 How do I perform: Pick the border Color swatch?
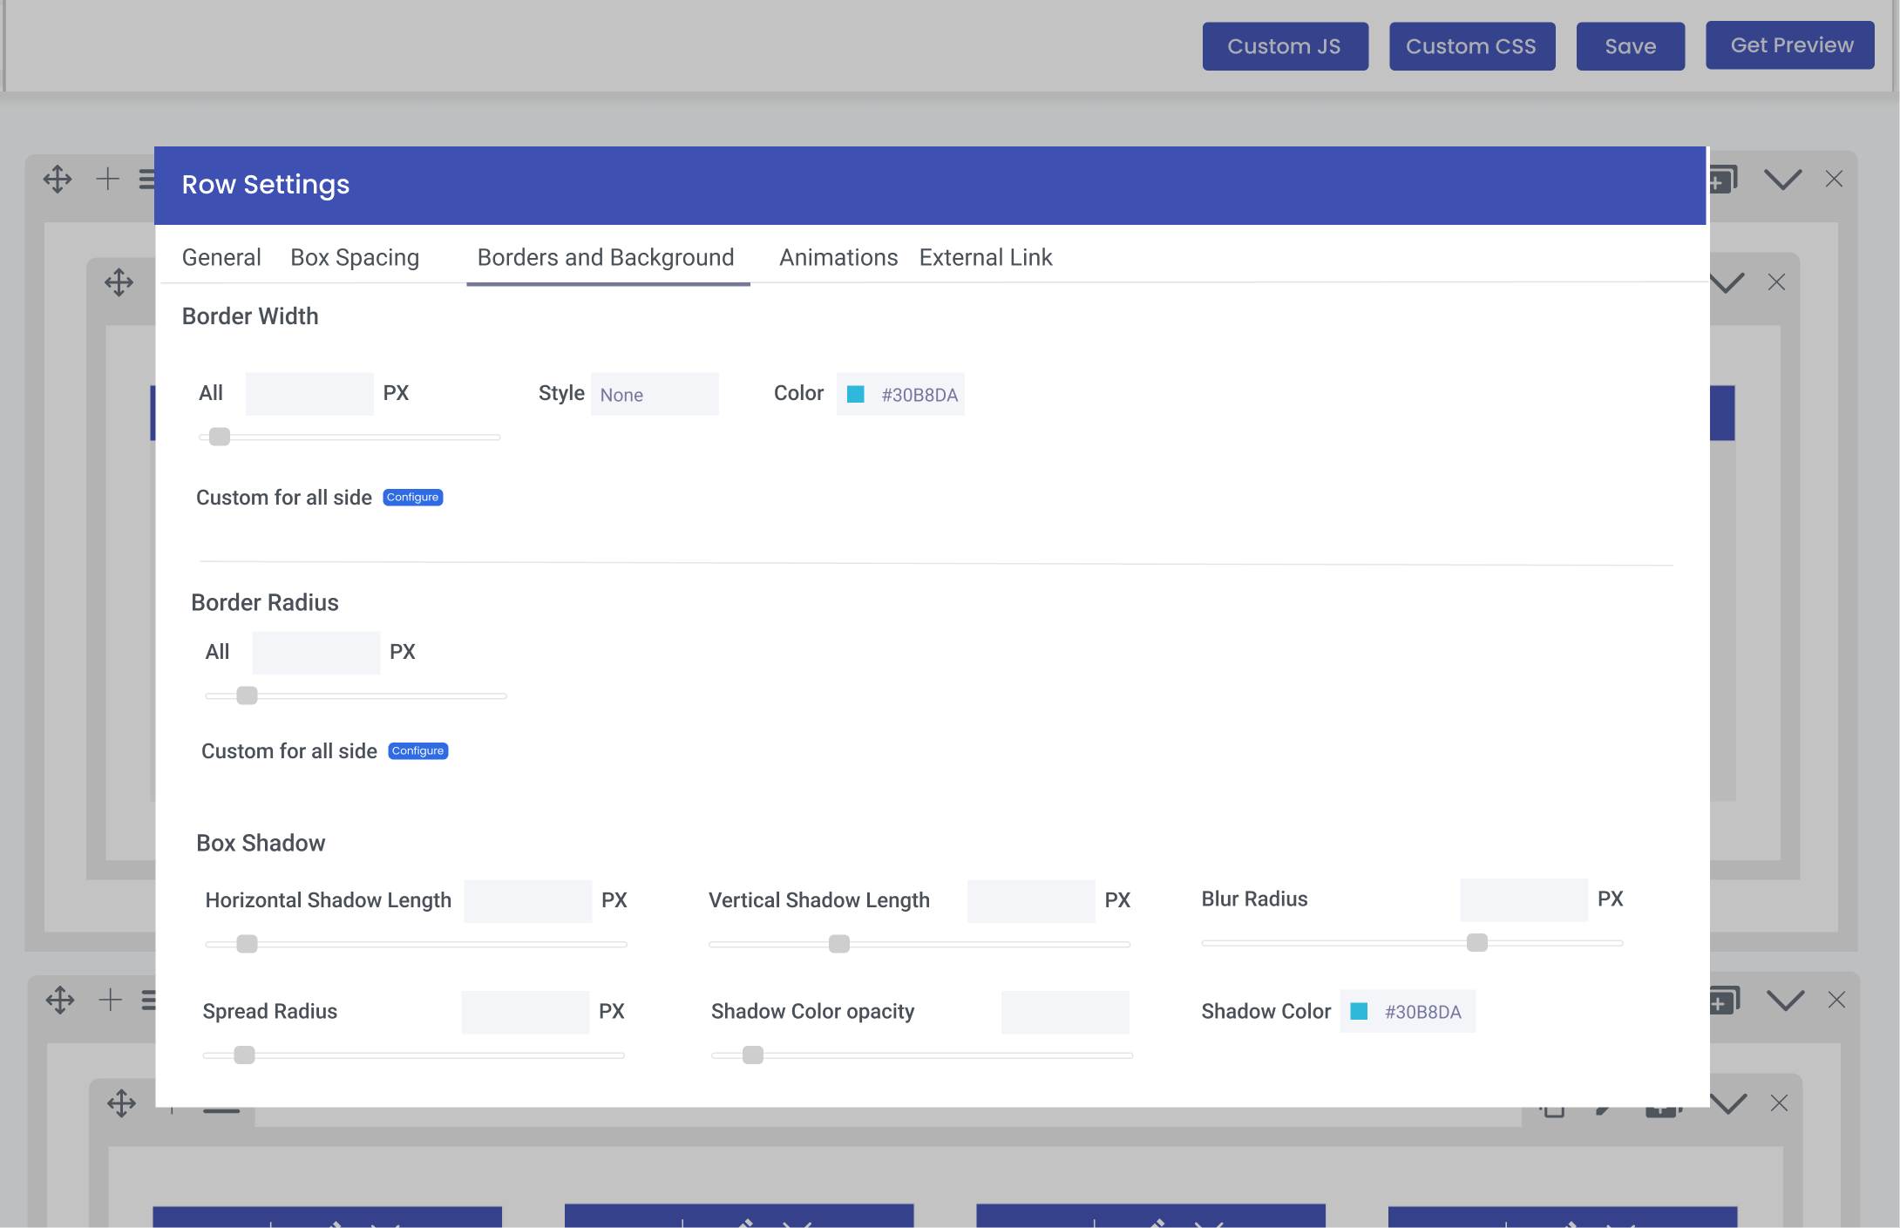click(x=856, y=394)
